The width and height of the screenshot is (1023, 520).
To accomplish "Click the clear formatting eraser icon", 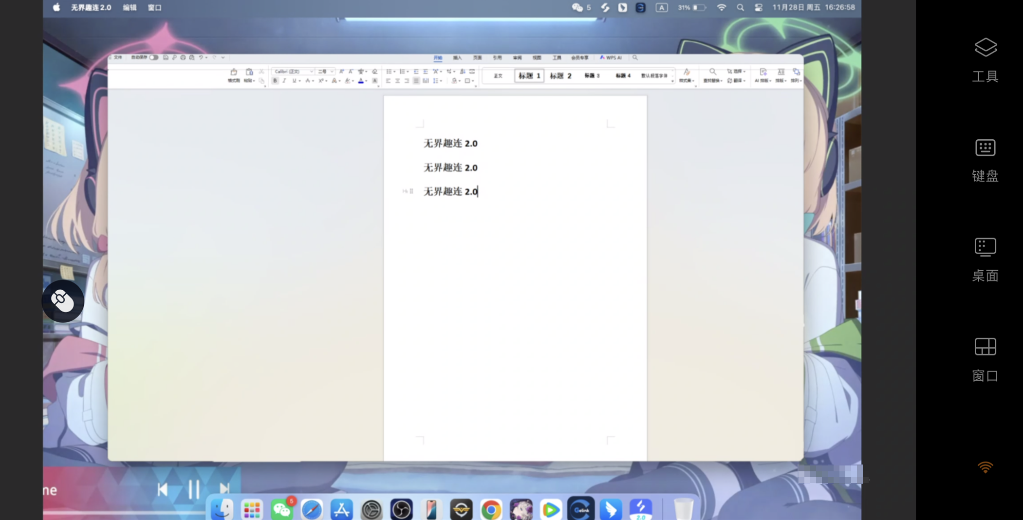I will click(x=374, y=72).
